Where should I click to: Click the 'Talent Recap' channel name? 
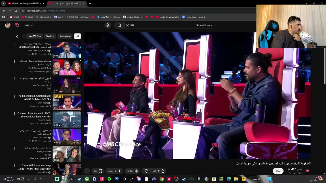pos(42,103)
